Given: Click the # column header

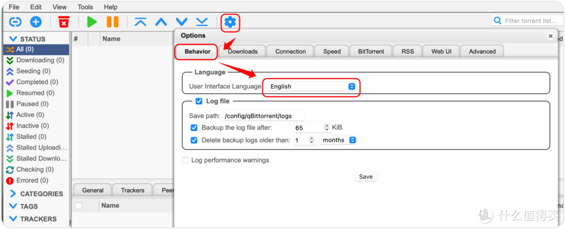Looking at the screenshot, I should [x=76, y=39].
